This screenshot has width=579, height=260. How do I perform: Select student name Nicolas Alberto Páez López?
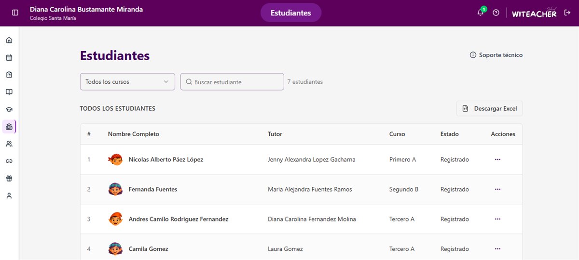click(166, 159)
